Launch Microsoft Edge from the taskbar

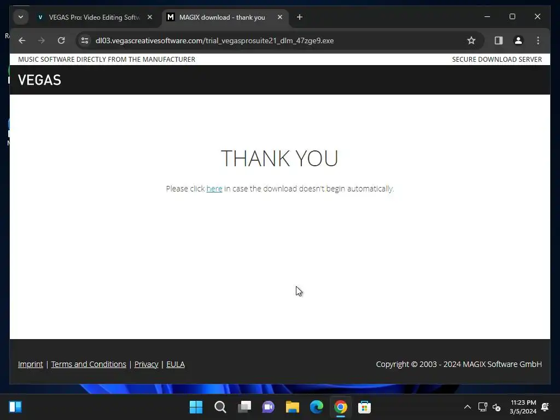(317, 407)
